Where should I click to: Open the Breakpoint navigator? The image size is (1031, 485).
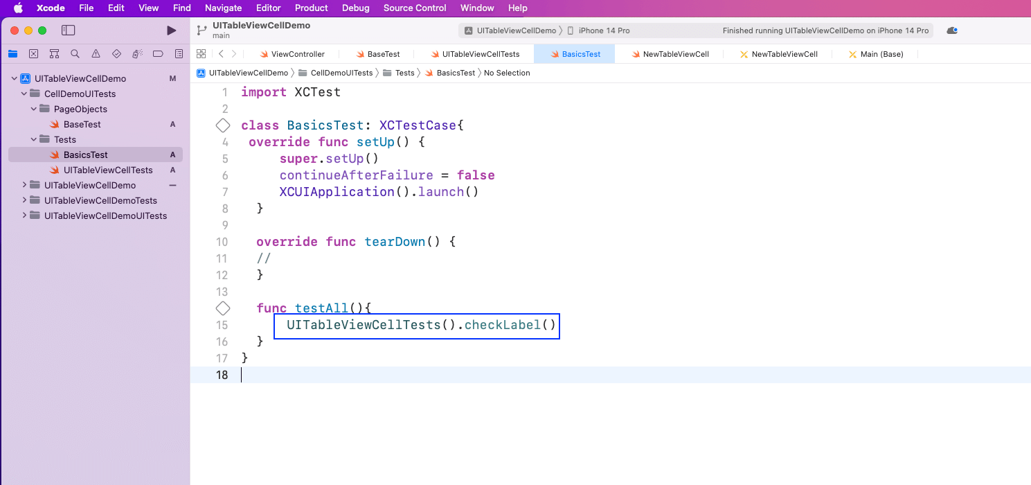tap(158, 54)
